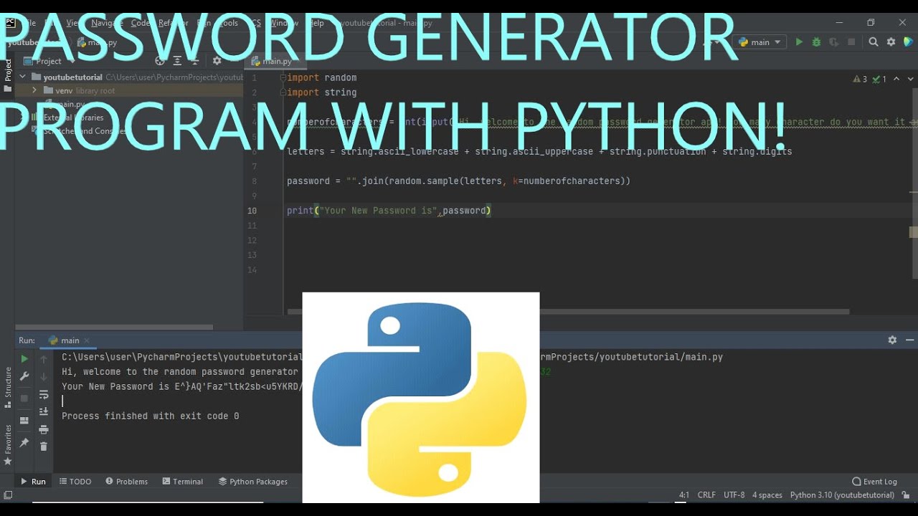Click the locate file target icon in Project panel
The image size is (918, 516).
coord(160,61)
